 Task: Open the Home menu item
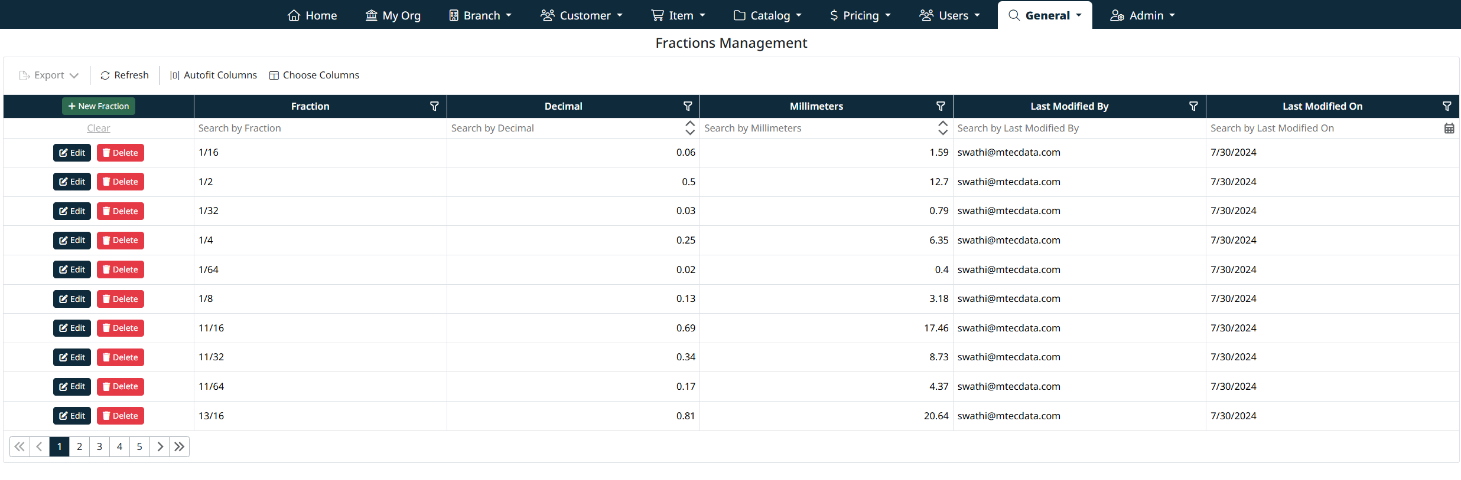coord(312,15)
